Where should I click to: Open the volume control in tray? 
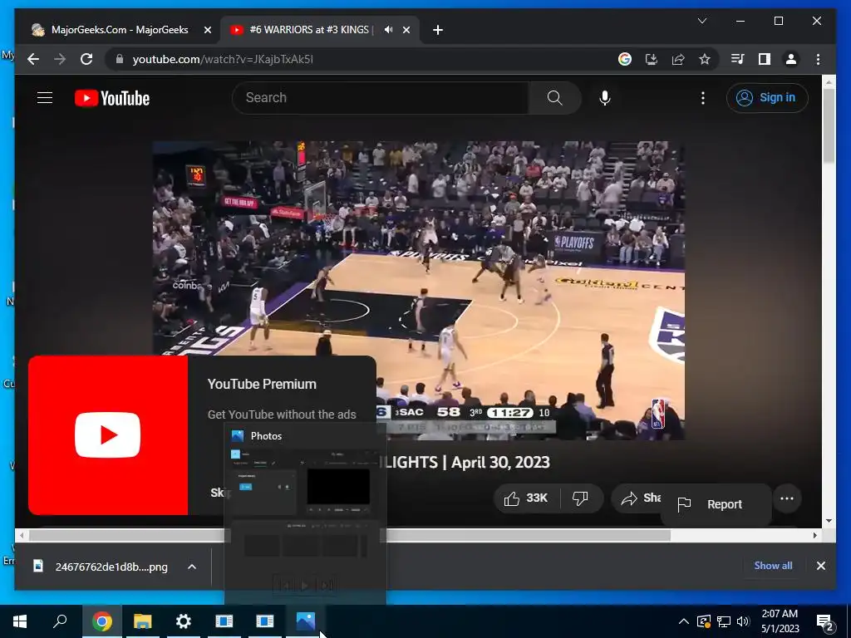743,621
